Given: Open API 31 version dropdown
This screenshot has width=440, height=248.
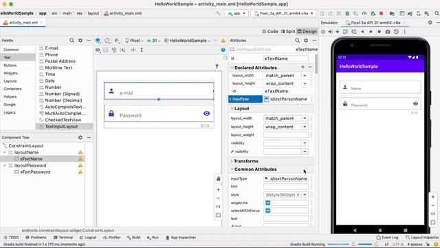Looking at the screenshot, I should (153, 41).
